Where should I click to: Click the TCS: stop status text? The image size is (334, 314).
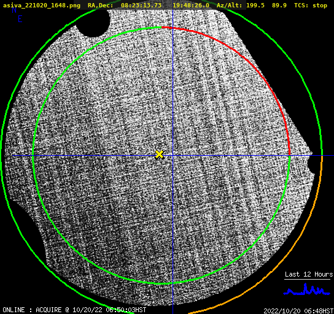[x=311, y=6]
